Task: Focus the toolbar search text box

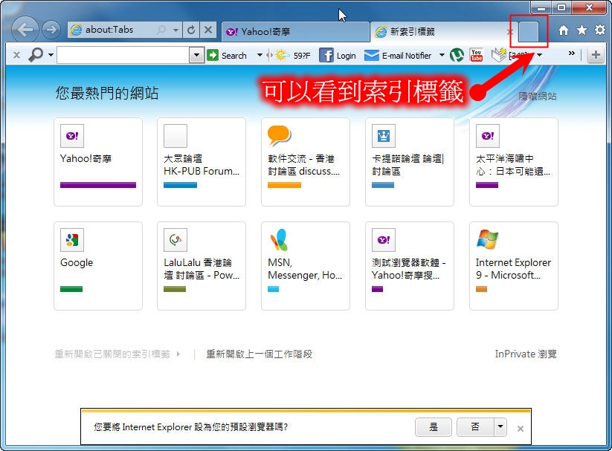Action: (123, 55)
